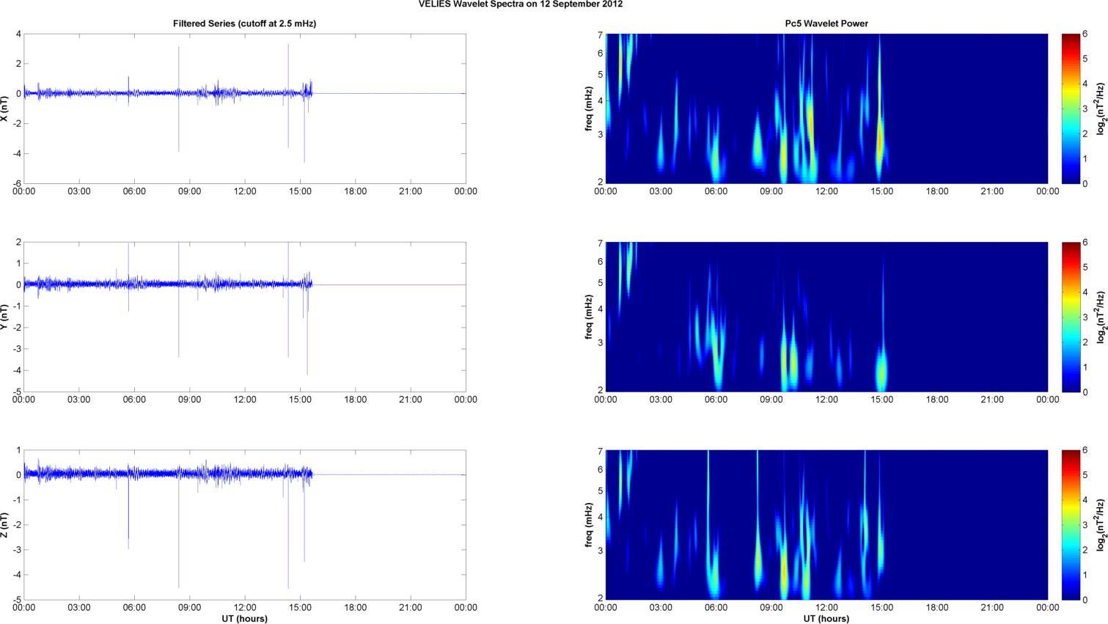The image size is (1108, 624).
Task: Click the UT (hours) label under bottom wavelet plot
Action: tap(826, 619)
